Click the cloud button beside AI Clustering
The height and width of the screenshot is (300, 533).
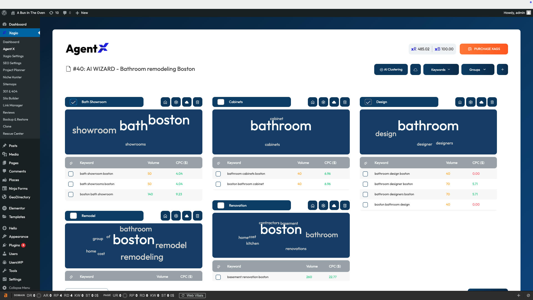click(416, 69)
